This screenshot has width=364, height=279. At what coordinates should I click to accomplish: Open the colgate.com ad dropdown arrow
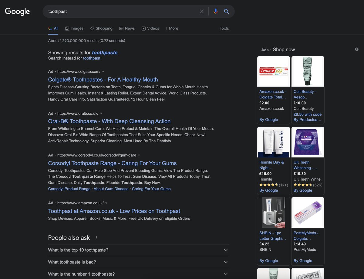coord(103,72)
